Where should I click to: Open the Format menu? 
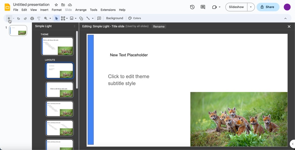(x=57, y=10)
